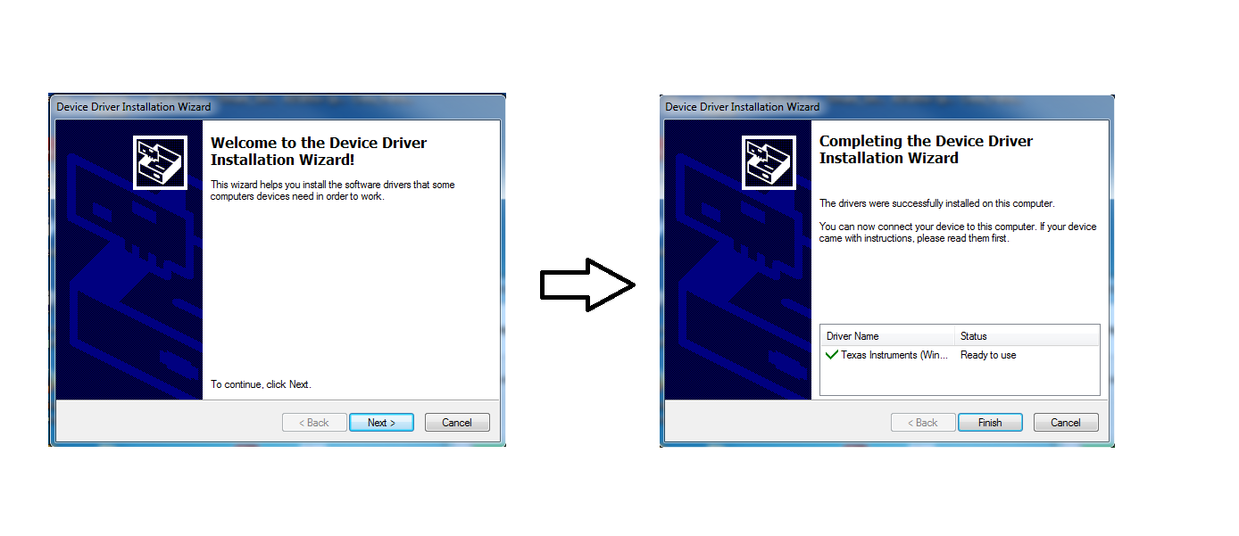Sort by the Status column header
The image size is (1239, 536).
(1027, 336)
